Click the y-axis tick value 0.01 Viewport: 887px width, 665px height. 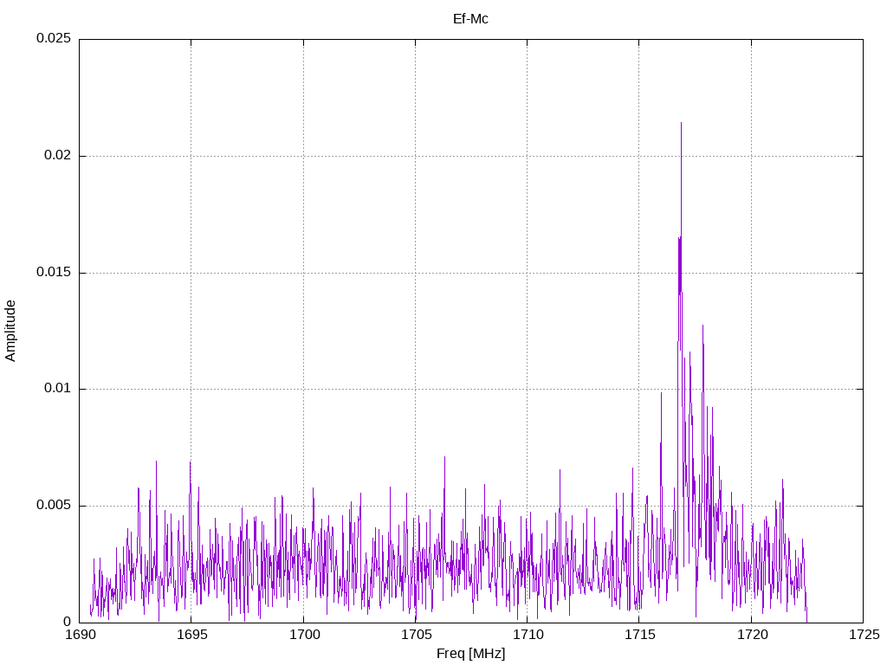pos(58,389)
